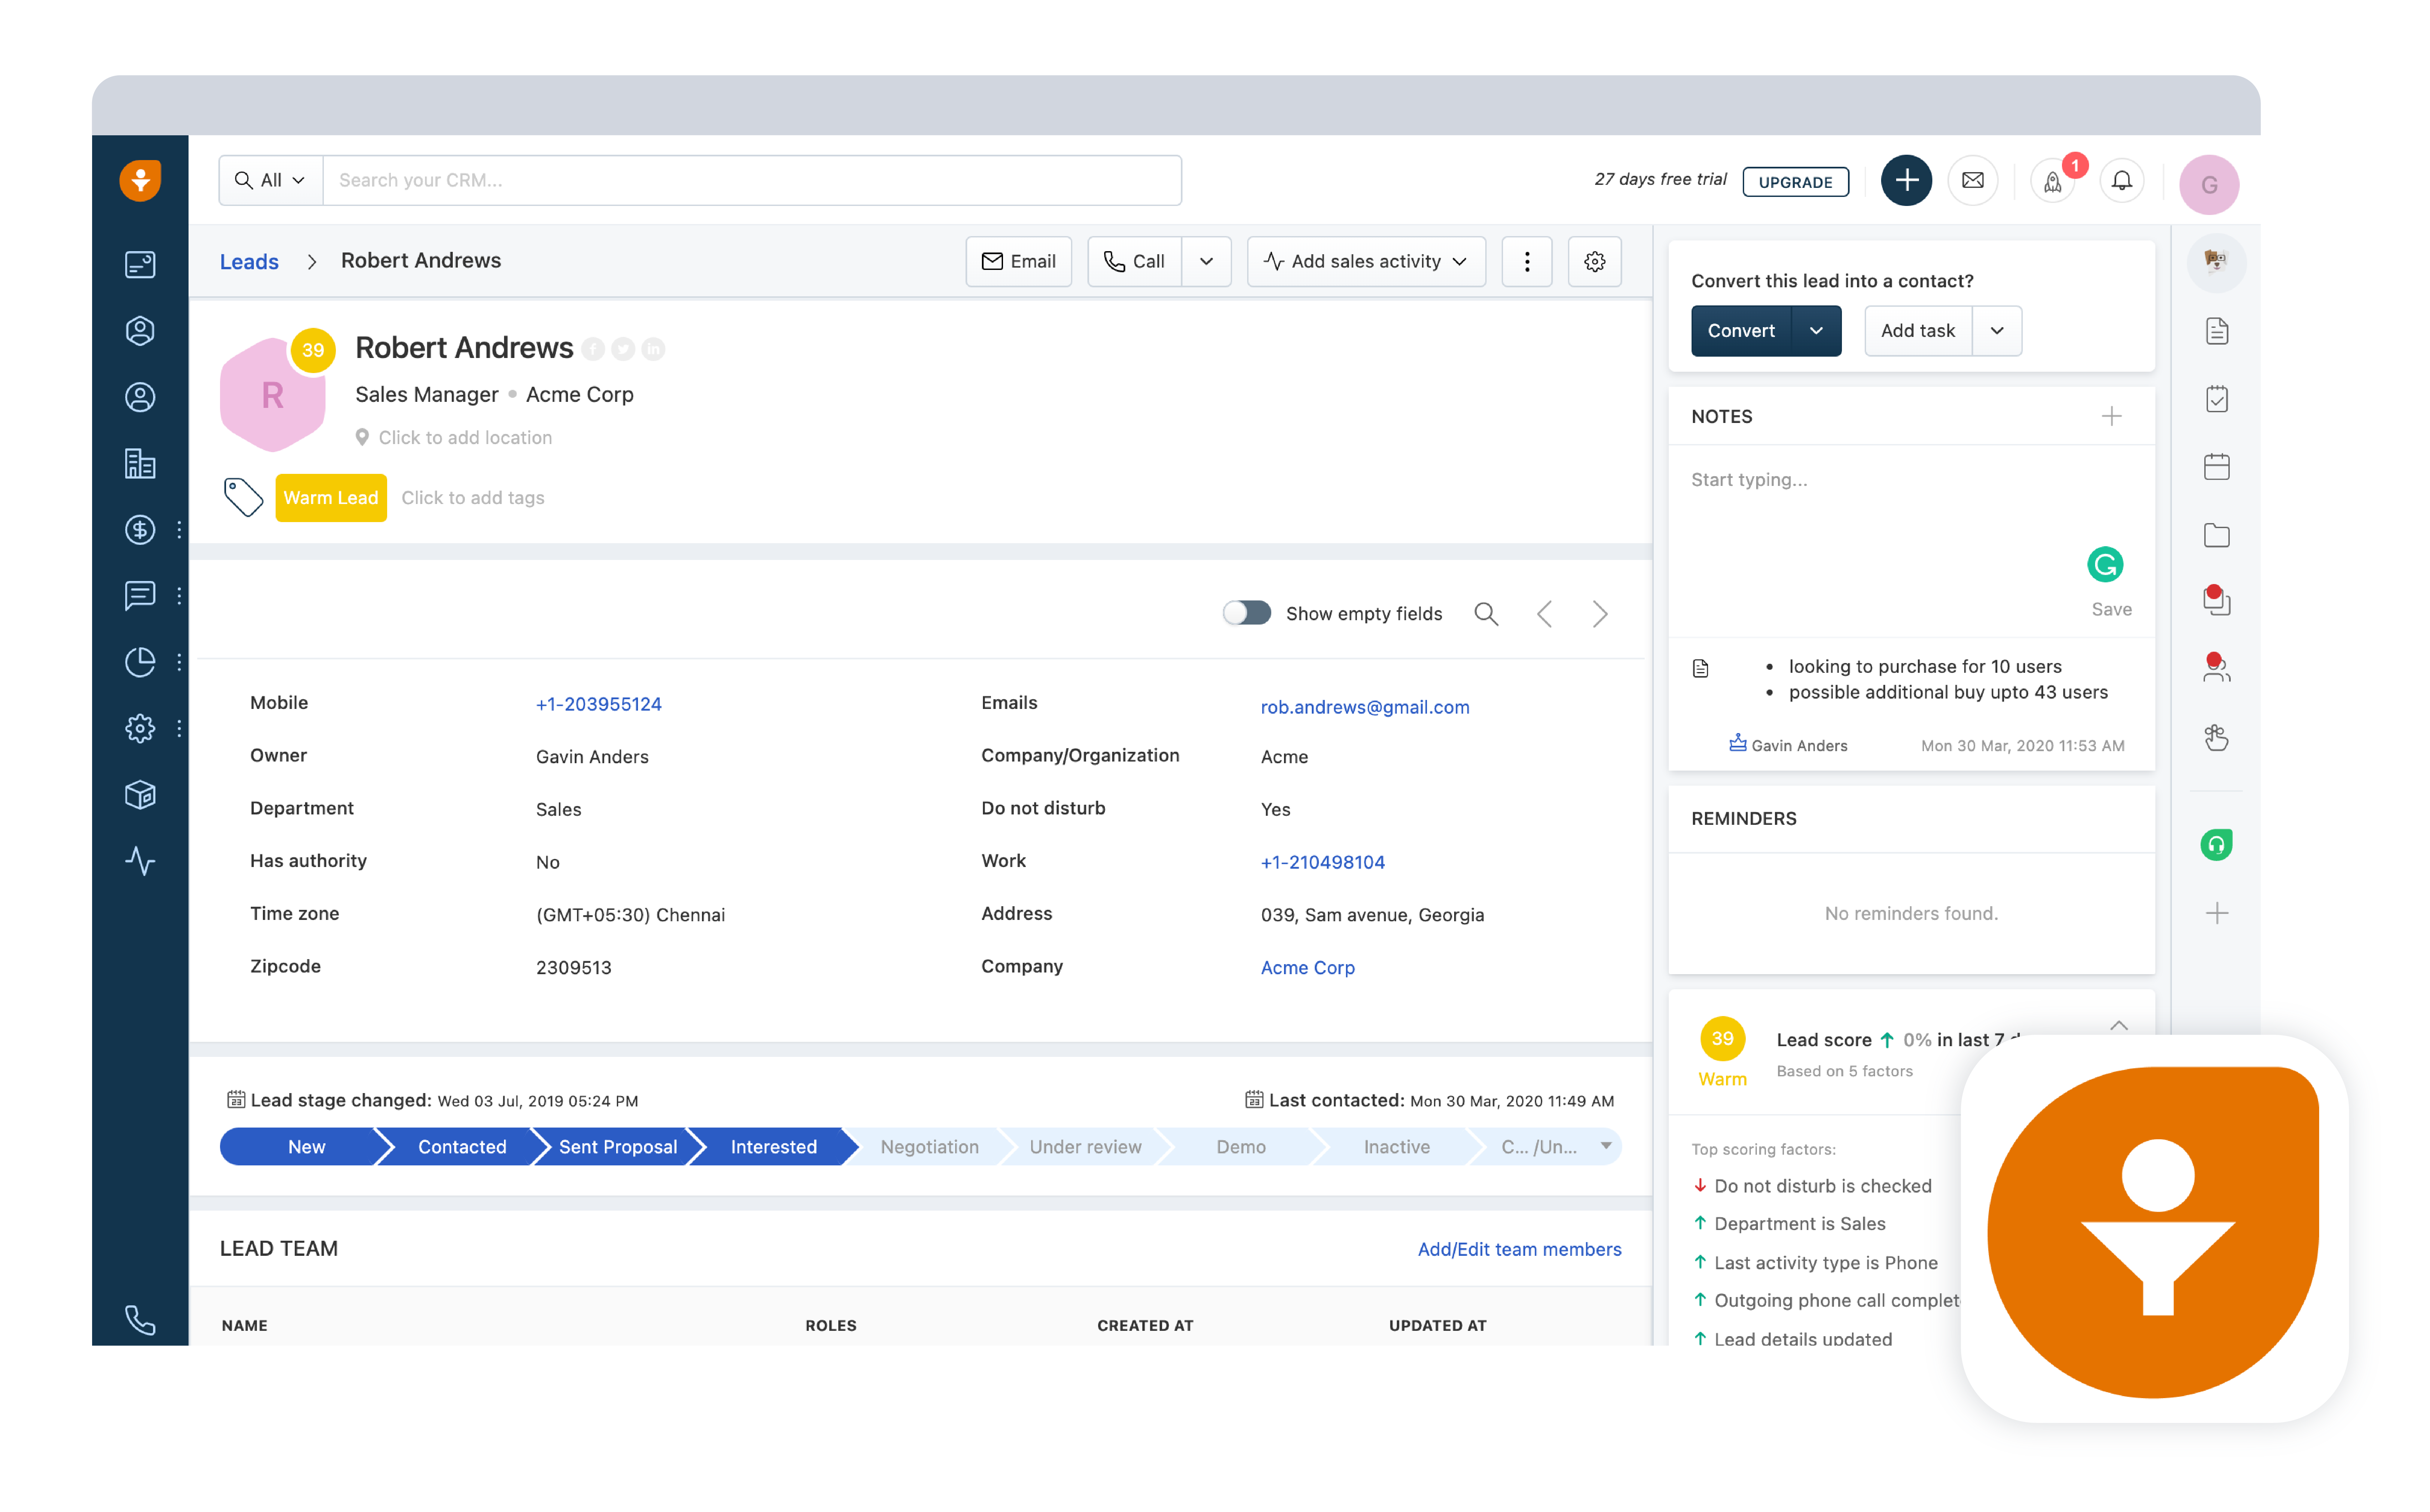Expand the Add task options arrow
This screenshot has width=2430, height=1512.
[1997, 331]
